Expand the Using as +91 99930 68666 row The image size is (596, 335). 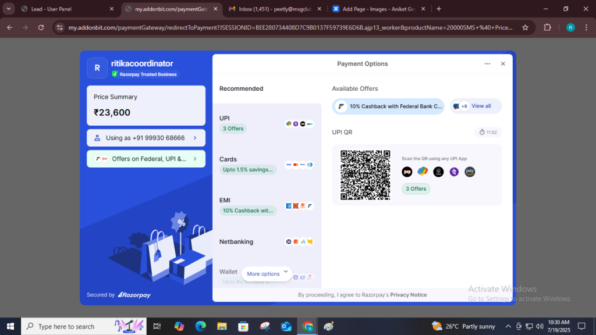tap(146, 138)
